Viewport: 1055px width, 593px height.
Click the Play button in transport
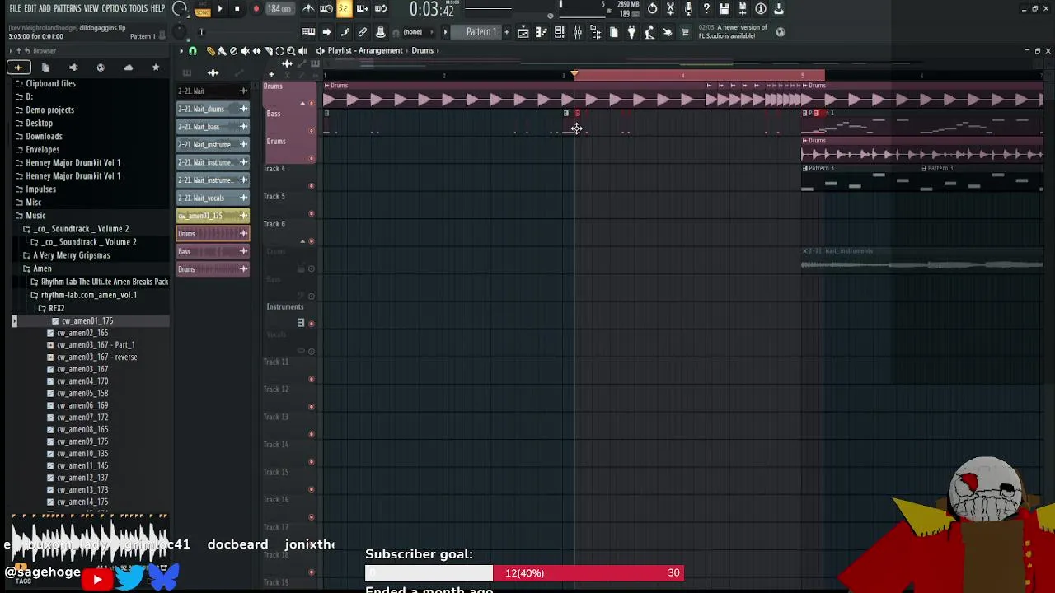click(x=220, y=9)
